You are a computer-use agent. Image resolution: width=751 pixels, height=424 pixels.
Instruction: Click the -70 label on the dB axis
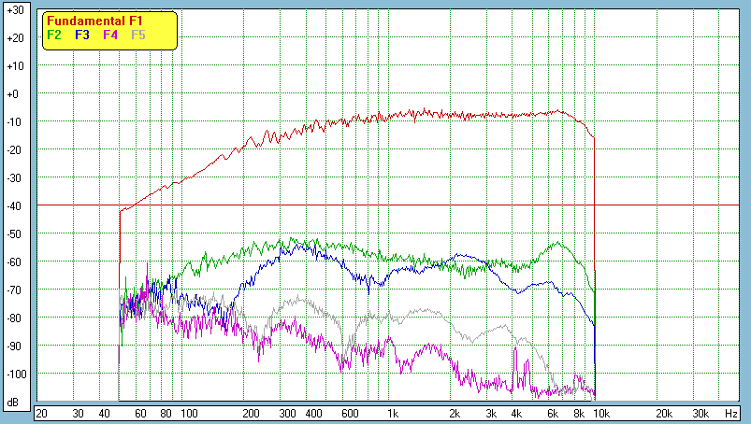(x=14, y=290)
